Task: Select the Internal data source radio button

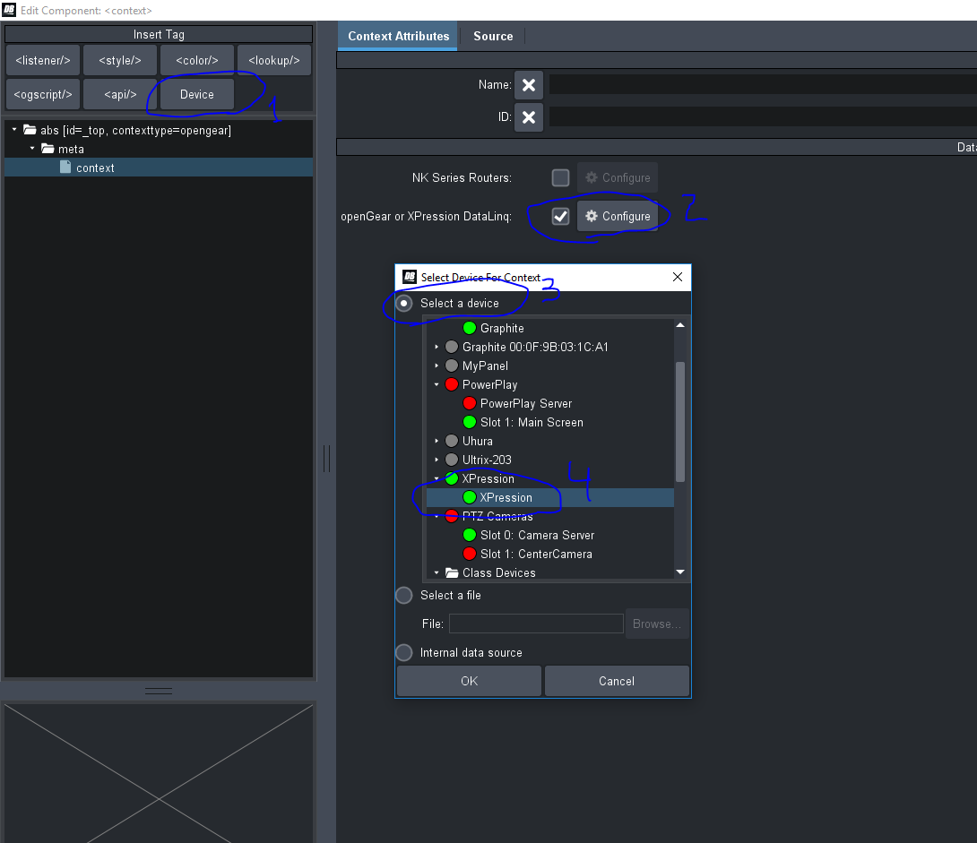Action: coord(404,652)
